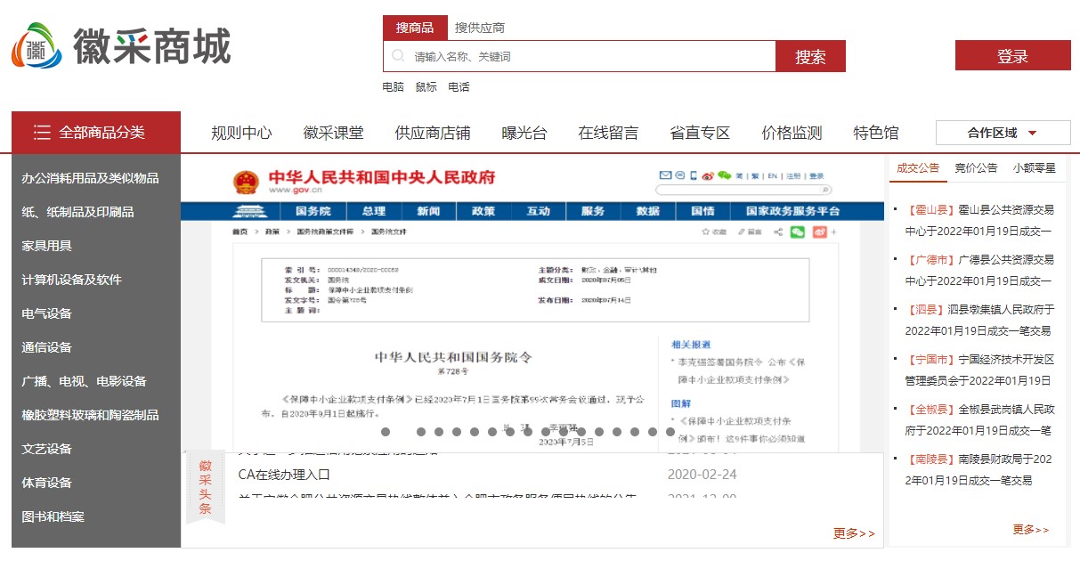Open 徽采课堂 in the navigation bar

333,133
